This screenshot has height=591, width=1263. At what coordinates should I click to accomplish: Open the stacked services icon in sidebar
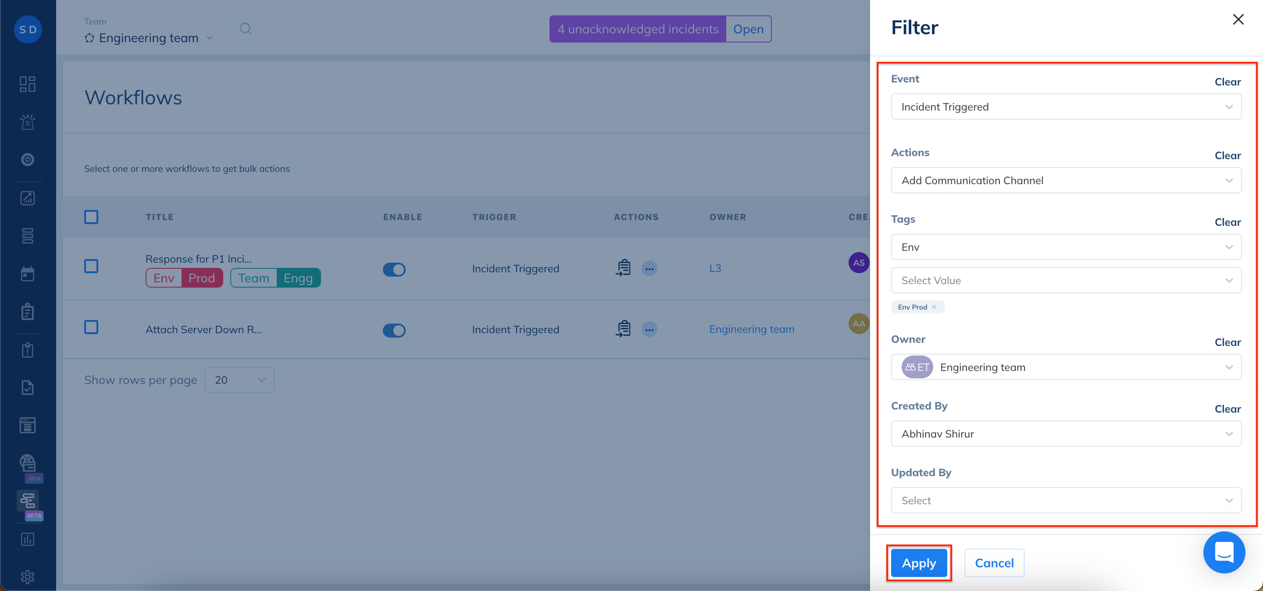[27, 236]
